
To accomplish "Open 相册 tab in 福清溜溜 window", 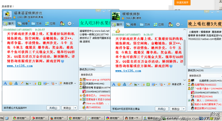I will click(x=23, y=23).
